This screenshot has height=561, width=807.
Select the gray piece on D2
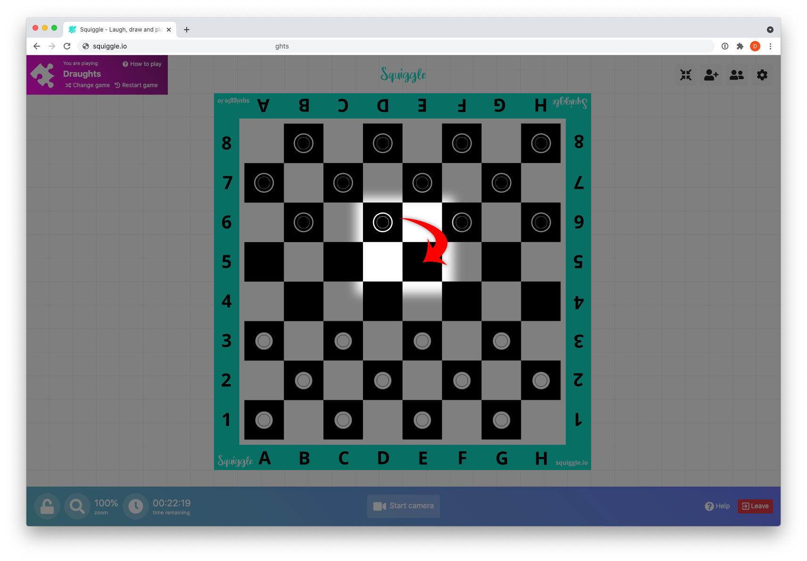point(383,381)
